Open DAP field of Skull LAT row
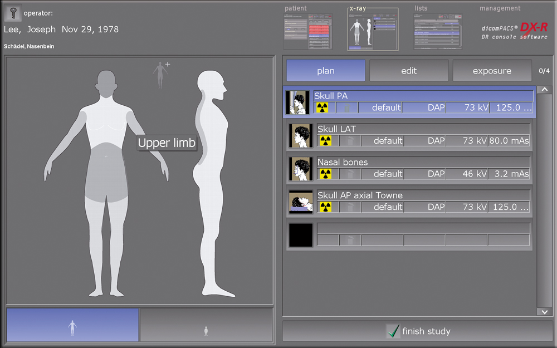The image size is (557, 348). [x=425, y=141]
